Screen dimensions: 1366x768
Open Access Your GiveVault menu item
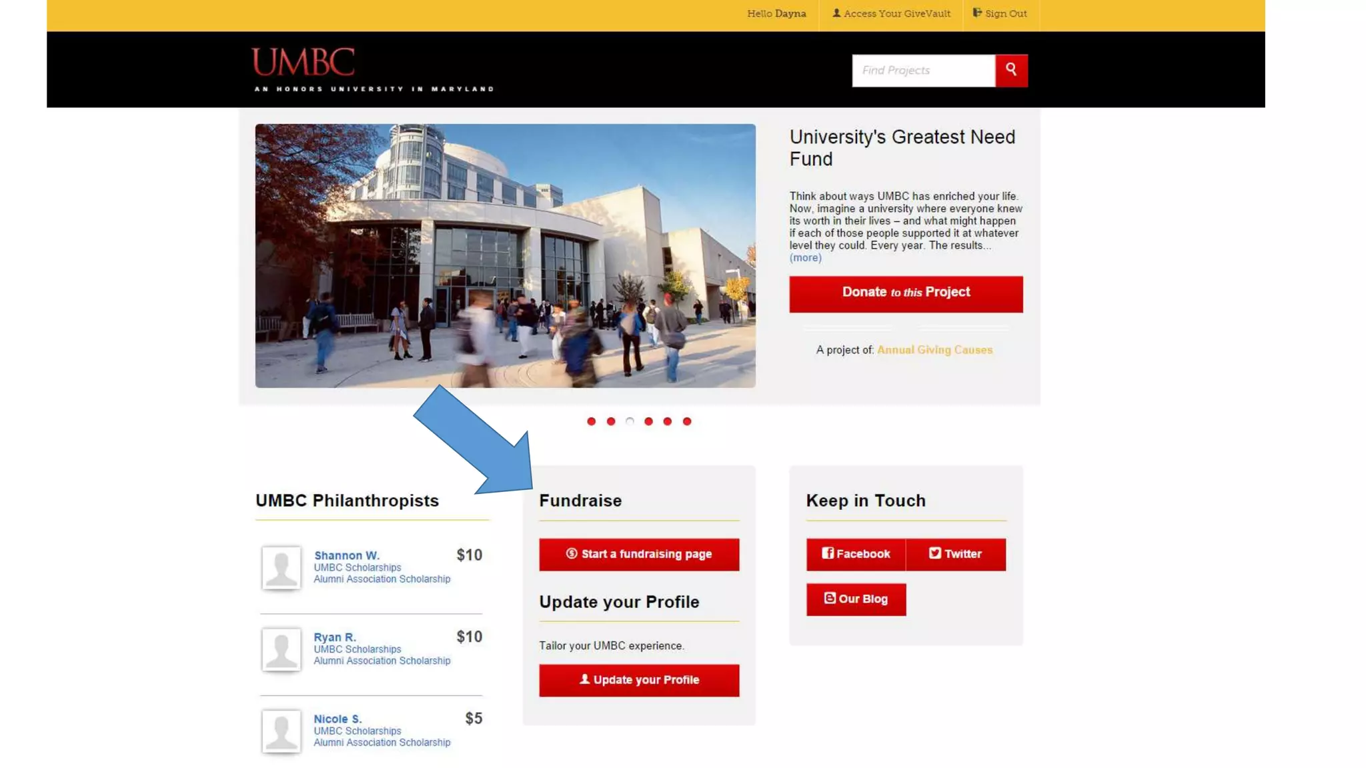point(891,13)
